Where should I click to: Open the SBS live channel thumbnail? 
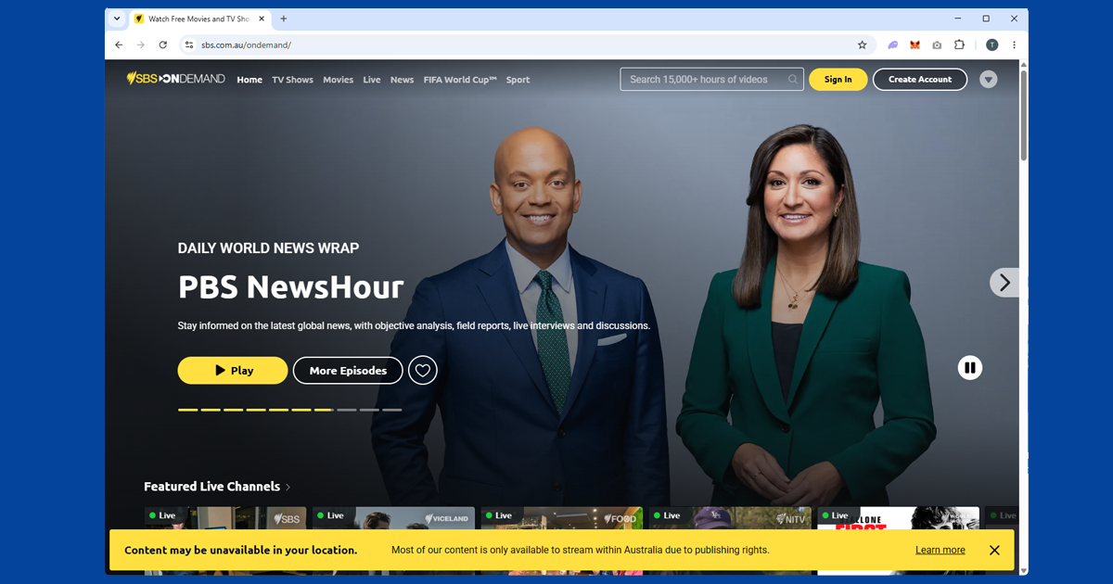[225, 518]
